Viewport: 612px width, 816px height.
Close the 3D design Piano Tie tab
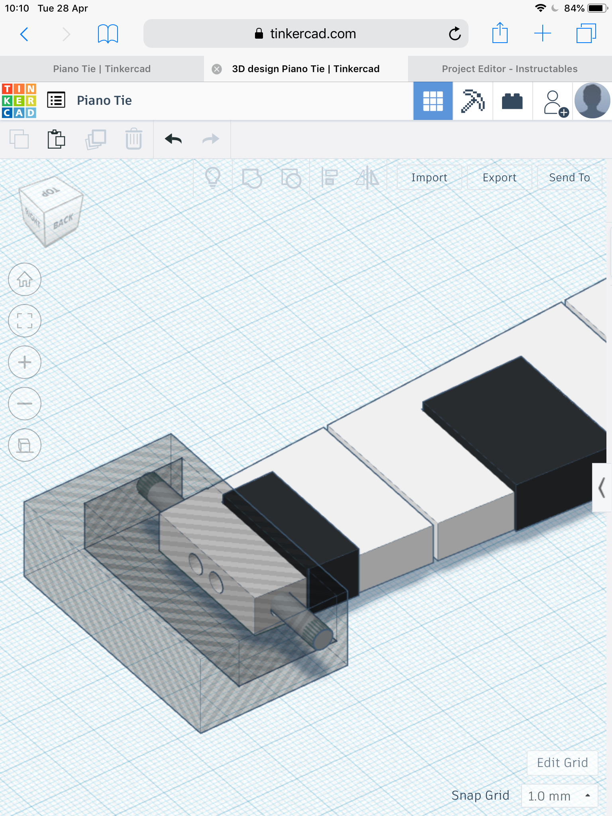click(217, 69)
